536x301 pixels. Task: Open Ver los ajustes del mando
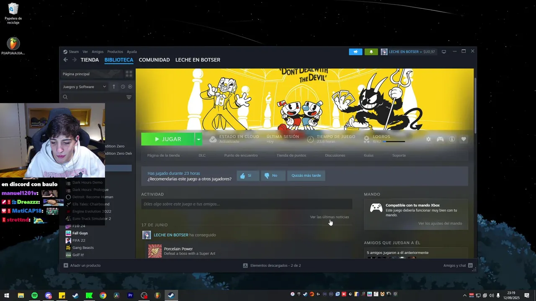click(440, 223)
